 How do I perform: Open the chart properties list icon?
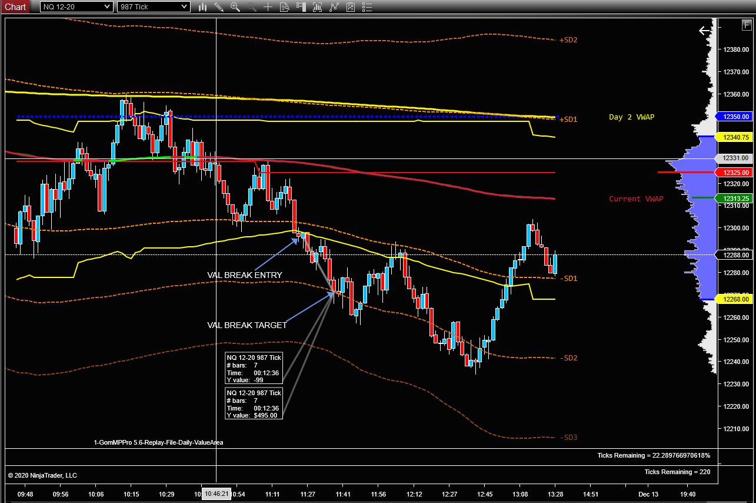(x=367, y=6)
